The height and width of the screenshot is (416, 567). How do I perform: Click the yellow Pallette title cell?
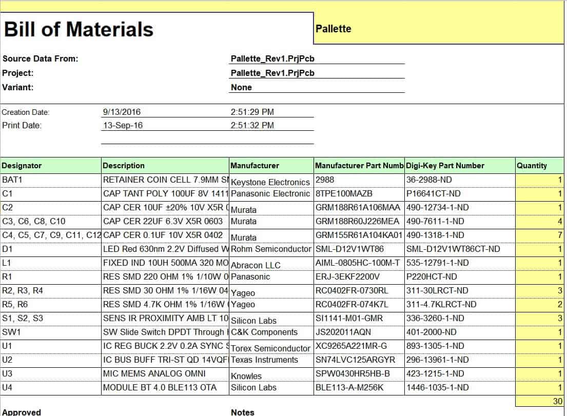point(439,29)
